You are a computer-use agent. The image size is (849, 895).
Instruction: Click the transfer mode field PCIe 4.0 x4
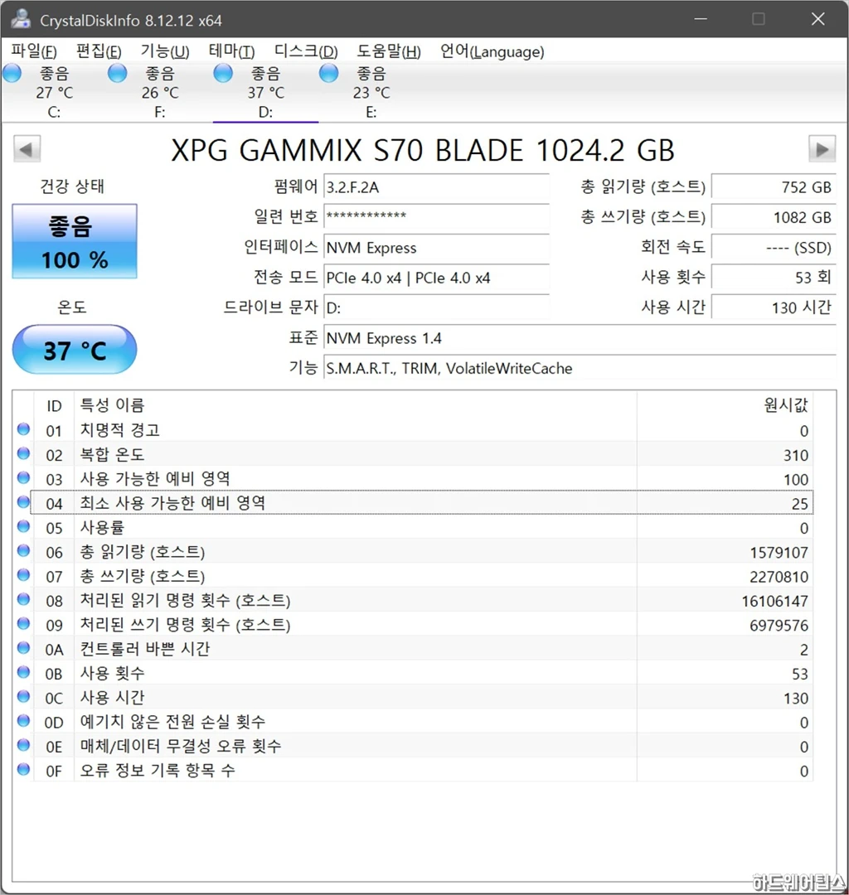pyautogui.click(x=436, y=278)
